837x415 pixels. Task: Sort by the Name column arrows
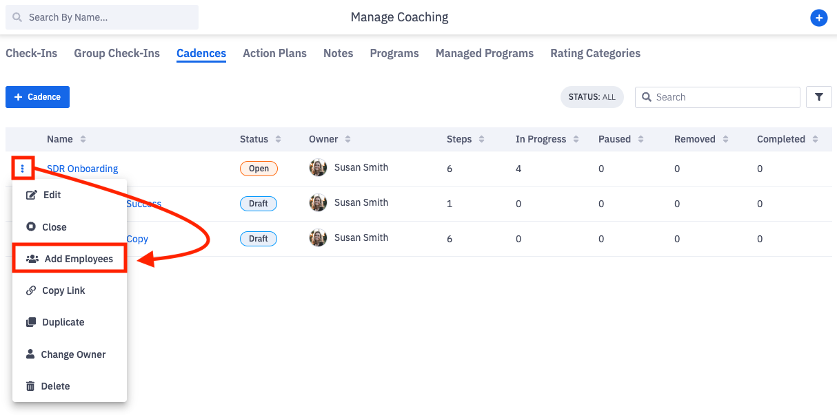coord(83,139)
